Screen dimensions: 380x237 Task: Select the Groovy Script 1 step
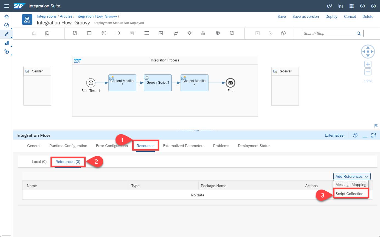[x=158, y=83]
